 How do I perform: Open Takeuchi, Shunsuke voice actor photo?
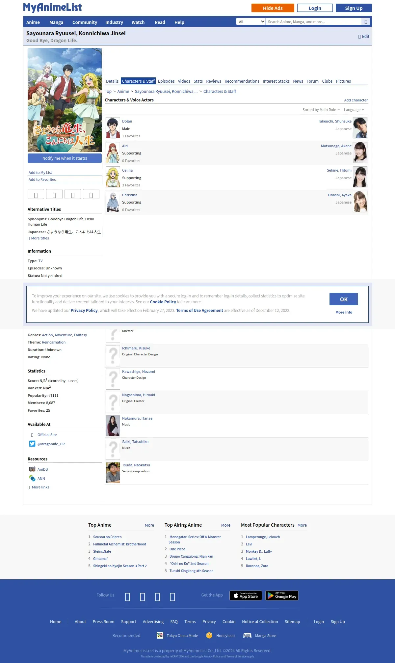click(x=360, y=128)
